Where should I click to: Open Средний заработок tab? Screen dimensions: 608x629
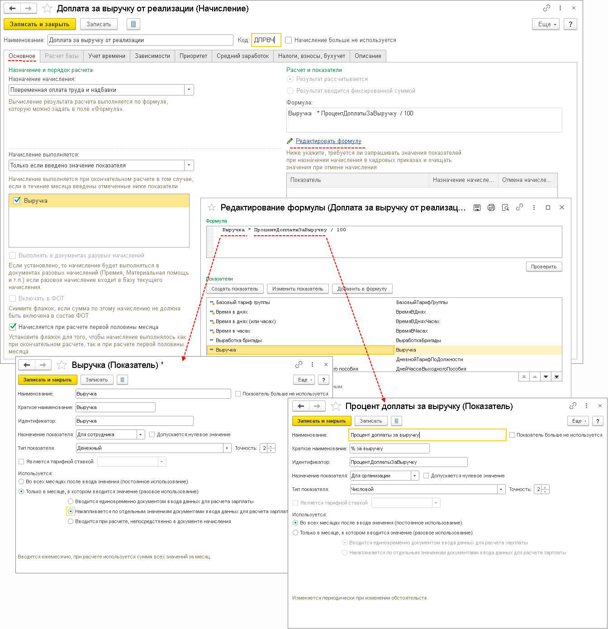tap(242, 56)
